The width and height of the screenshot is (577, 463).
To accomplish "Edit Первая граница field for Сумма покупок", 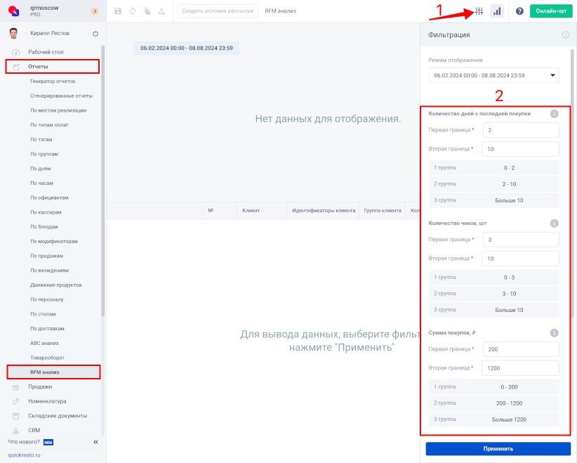I will click(521, 349).
